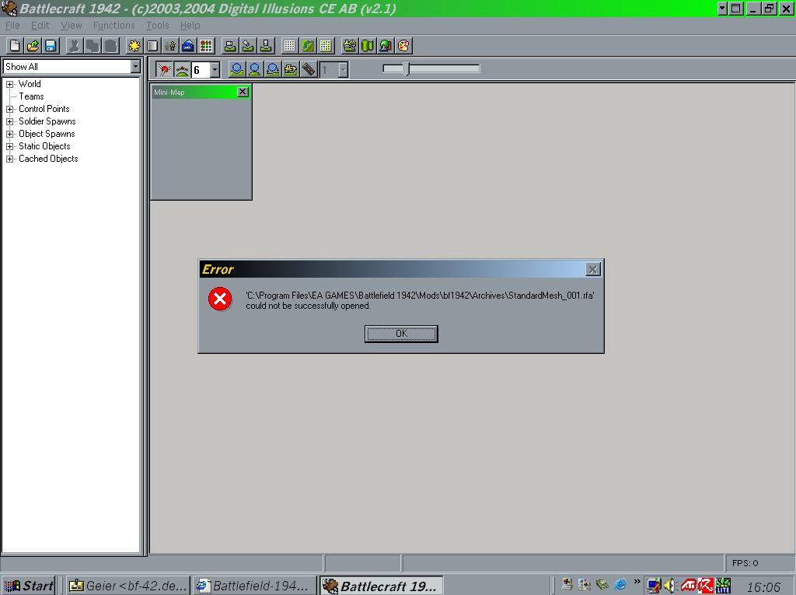Select the Static Objects label
This screenshot has height=595, width=796.
pyautogui.click(x=44, y=146)
